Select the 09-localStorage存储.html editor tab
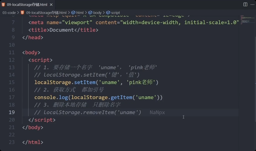Viewport: 256px width, 151px height. [27, 5]
